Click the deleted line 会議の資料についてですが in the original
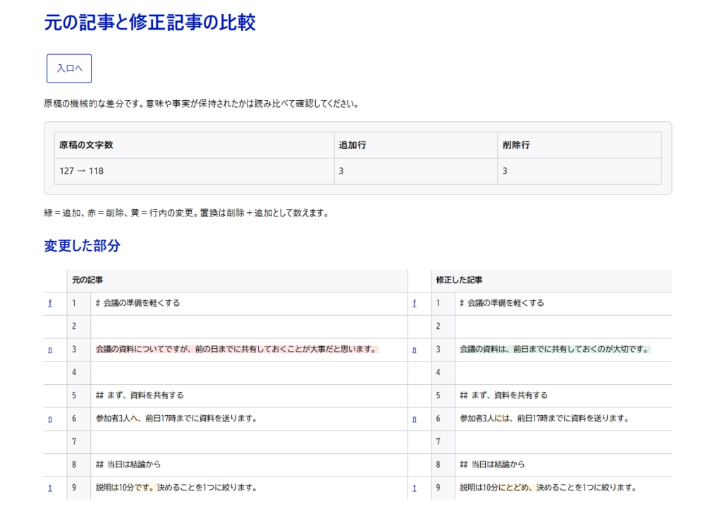Screen dimensions: 722x511 237,350
